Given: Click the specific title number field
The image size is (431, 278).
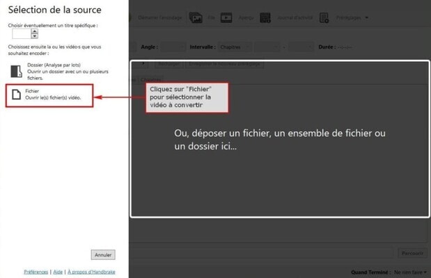Looking at the screenshot, I should coord(22,34).
